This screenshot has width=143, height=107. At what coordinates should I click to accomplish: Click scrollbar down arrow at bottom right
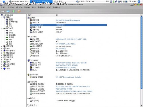[142, 106]
